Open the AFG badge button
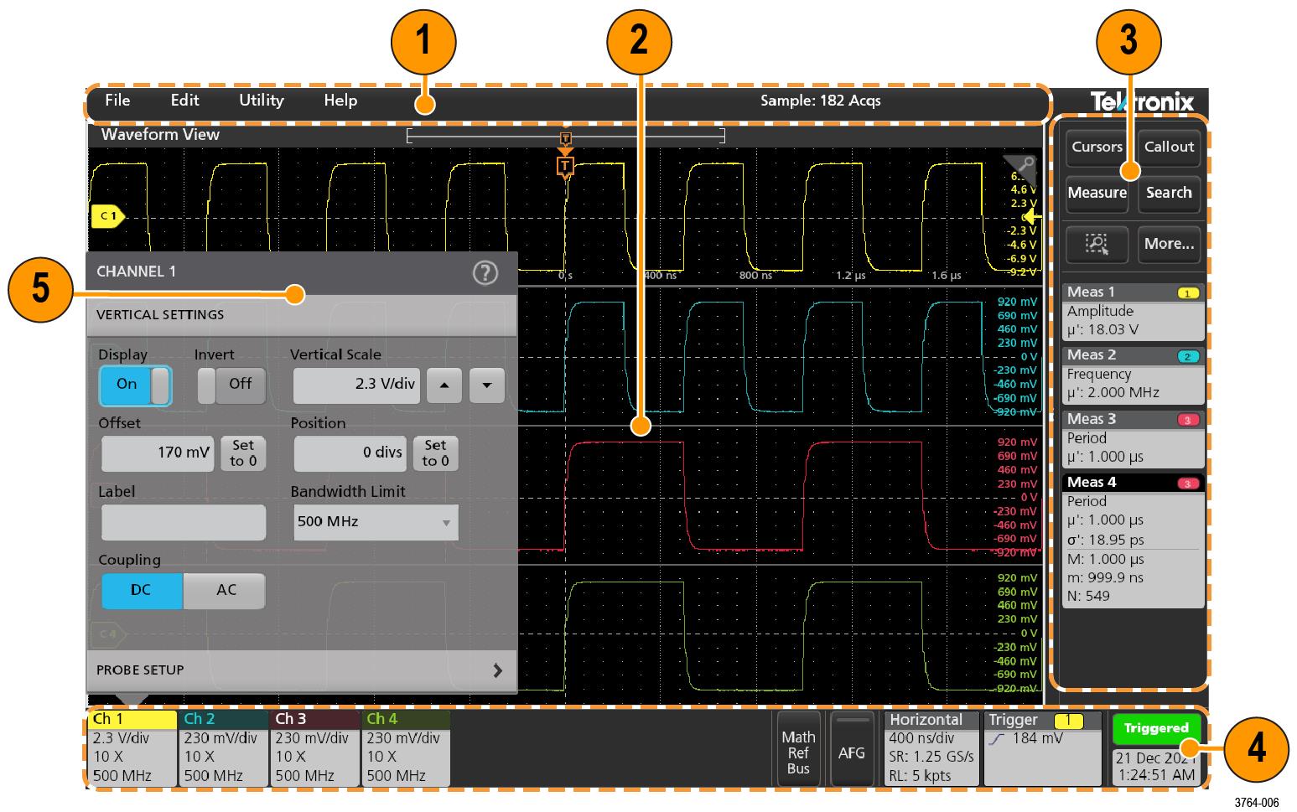Image resolution: width=1297 pixels, height=812 pixels. tap(851, 751)
